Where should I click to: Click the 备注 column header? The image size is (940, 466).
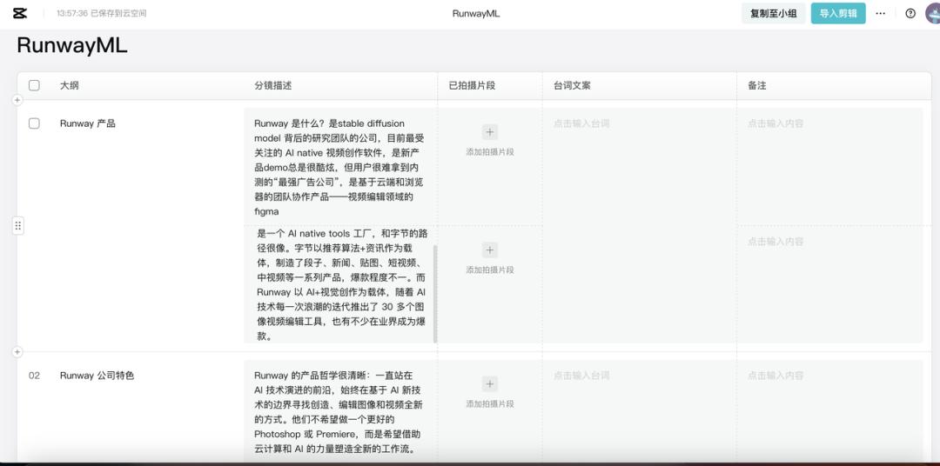pos(756,86)
